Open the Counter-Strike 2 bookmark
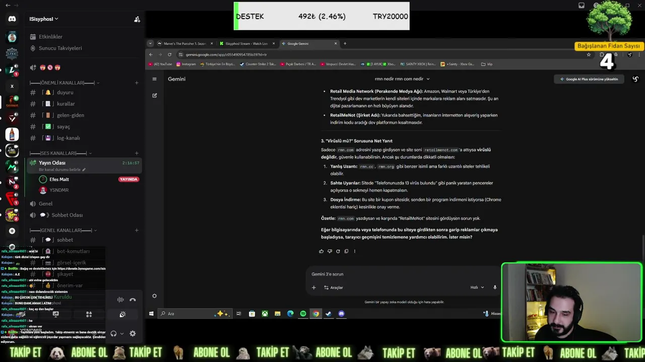645x362 pixels. (258, 64)
